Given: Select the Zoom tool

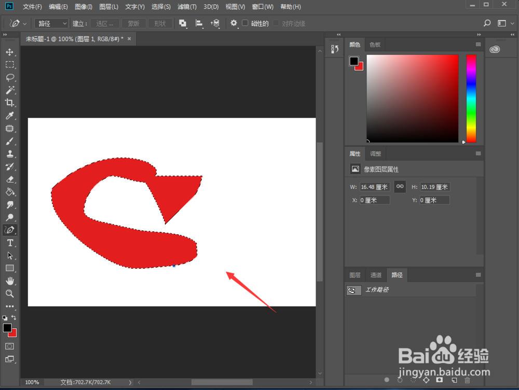Looking at the screenshot, I should point(9,294).
